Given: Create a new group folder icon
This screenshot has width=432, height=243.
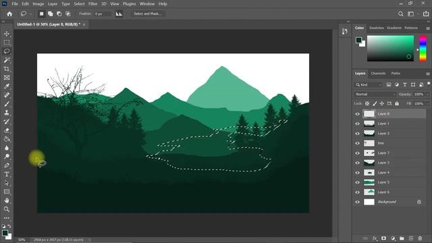Looking at the screenshot, I should (x=402, y=238).
